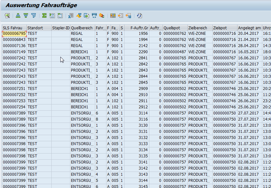Select cell with order number 0000006795
Screen dimensions: 271x188
point(14,34)
